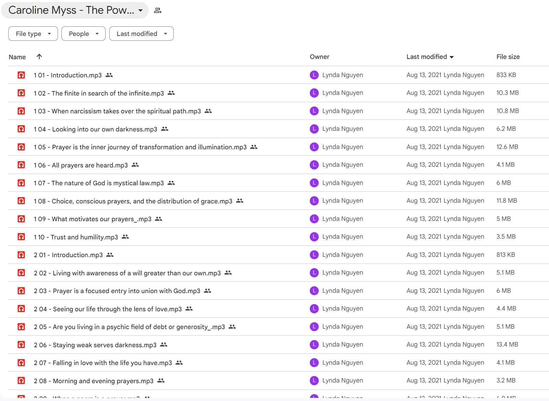The image size is (549, 401).
Task: Click audio file icon for 1 01 - Introduction.mp3
Action: pyautogui.click(x=21, y=75)
